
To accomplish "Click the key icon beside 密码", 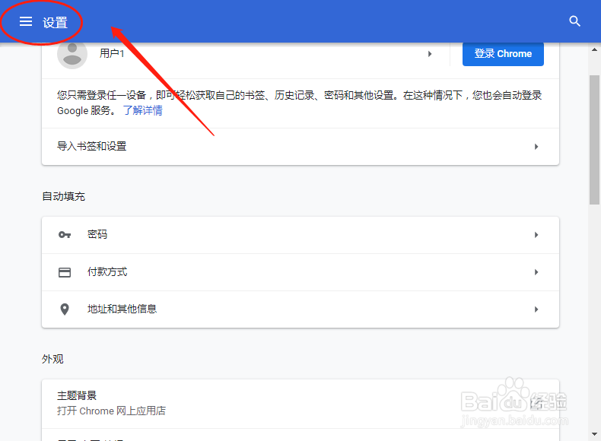I will (x=65, y=234).
